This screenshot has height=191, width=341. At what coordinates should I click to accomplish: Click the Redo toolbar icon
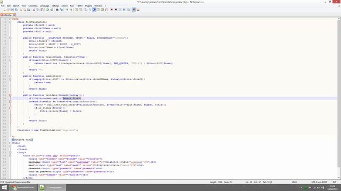(52, 10)
